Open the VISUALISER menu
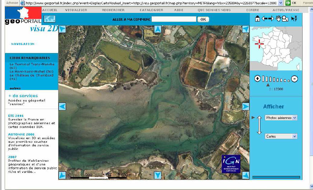The width and height of the screenshot is (313, 190). 76,10
